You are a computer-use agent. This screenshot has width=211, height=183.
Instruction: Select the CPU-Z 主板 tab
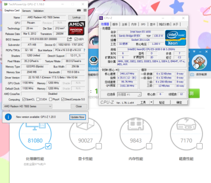click(124, 25)
